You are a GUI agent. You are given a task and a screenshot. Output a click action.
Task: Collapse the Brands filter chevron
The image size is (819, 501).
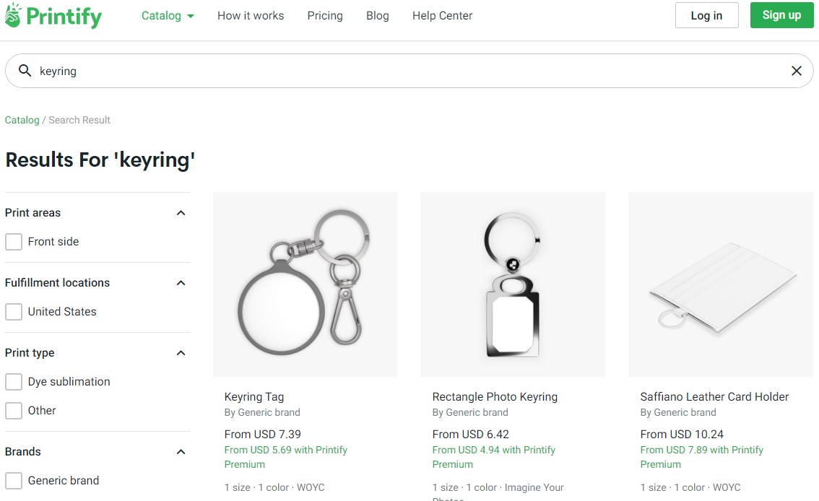(181, 451)
